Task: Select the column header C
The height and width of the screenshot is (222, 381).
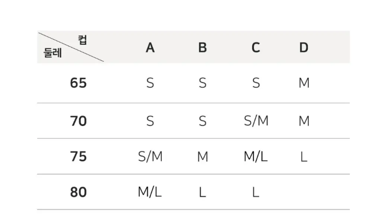Action: point(256,48)
